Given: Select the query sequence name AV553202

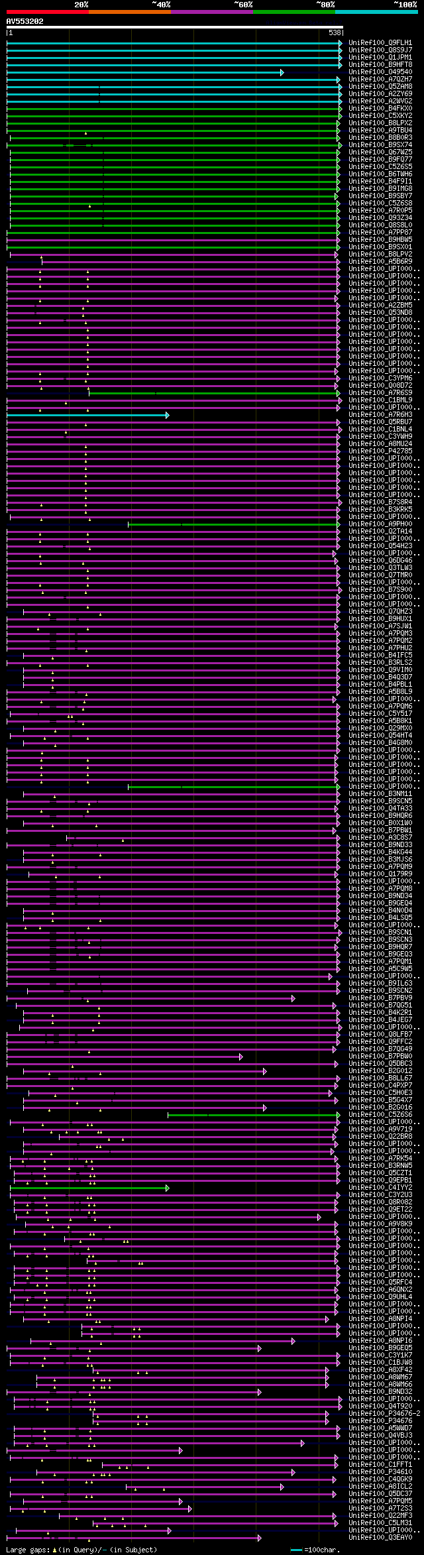Looking at the screenshot, I should pos(25,21).
